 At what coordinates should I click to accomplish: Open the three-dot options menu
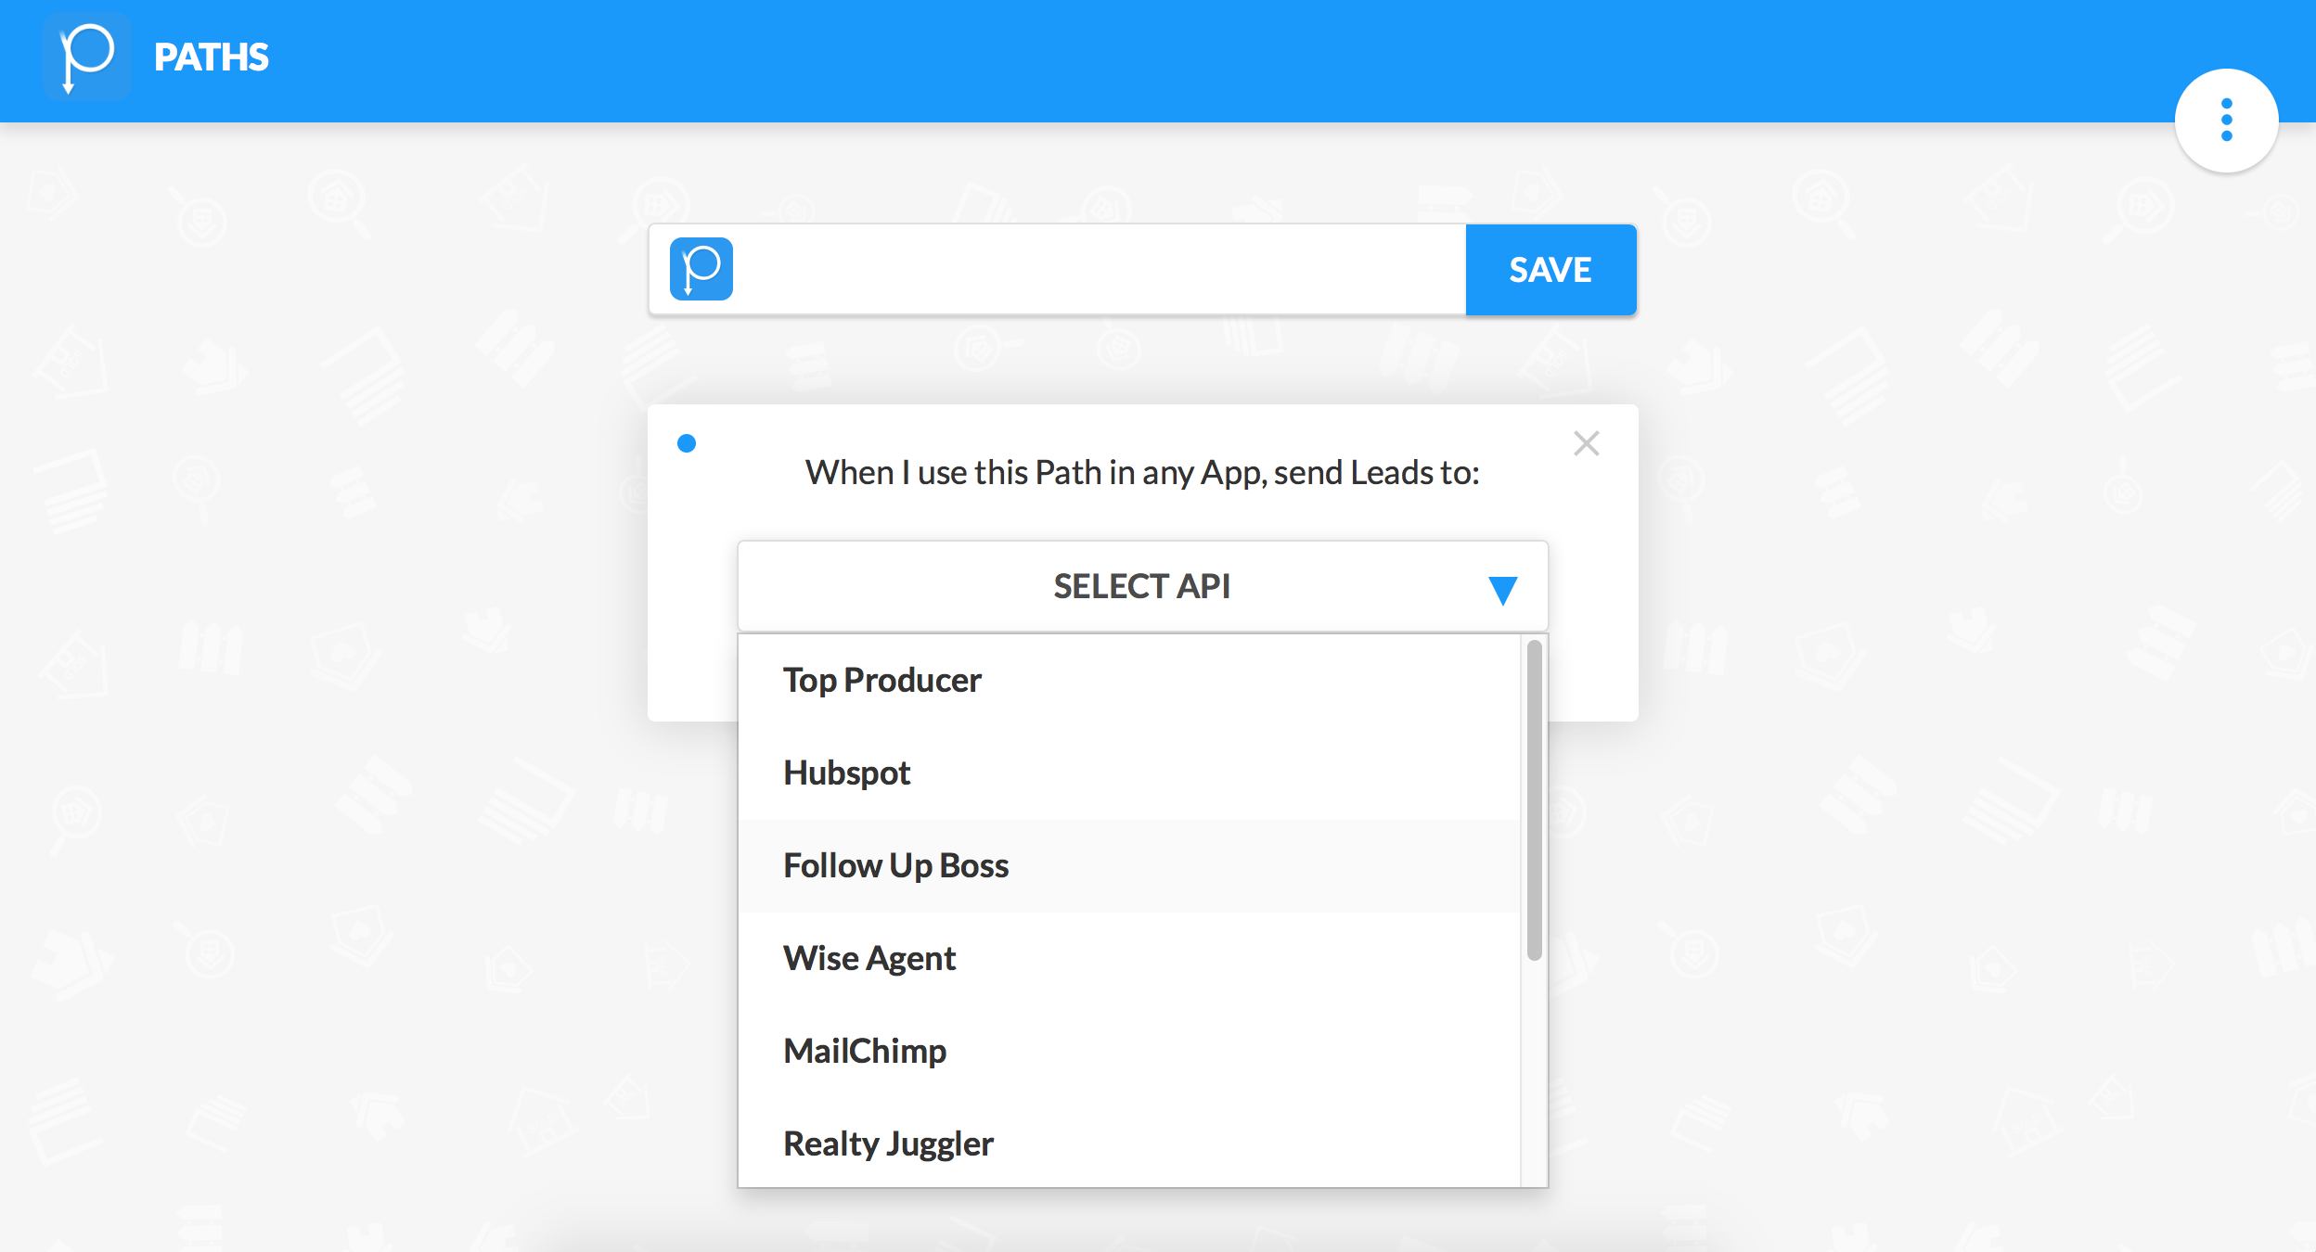(x=2226, y=121)
